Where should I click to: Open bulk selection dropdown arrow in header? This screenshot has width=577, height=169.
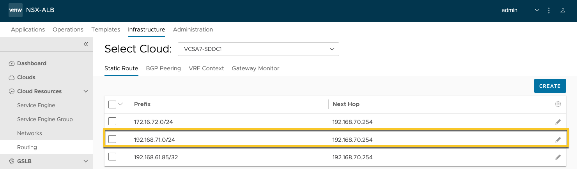[120, 104]
